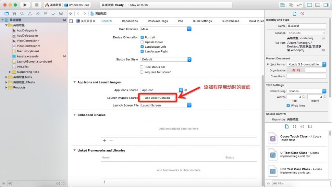Open the Find navigator search icon
Viewport: 332px width, 187px height.
click(x=22, y=14)
